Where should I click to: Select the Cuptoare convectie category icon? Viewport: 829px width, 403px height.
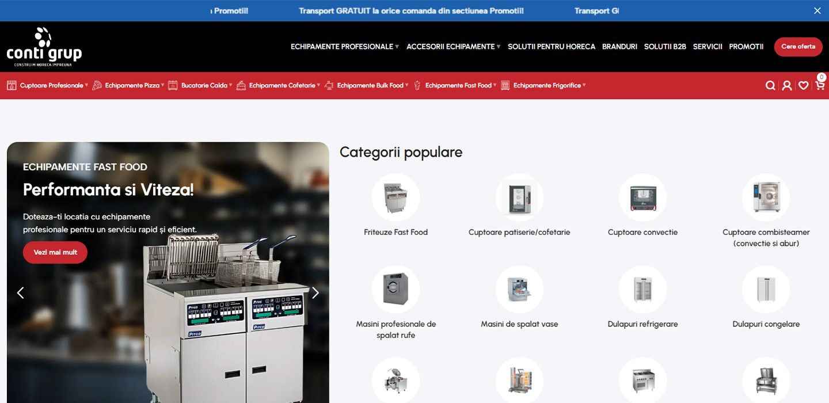tap(642, 197)
